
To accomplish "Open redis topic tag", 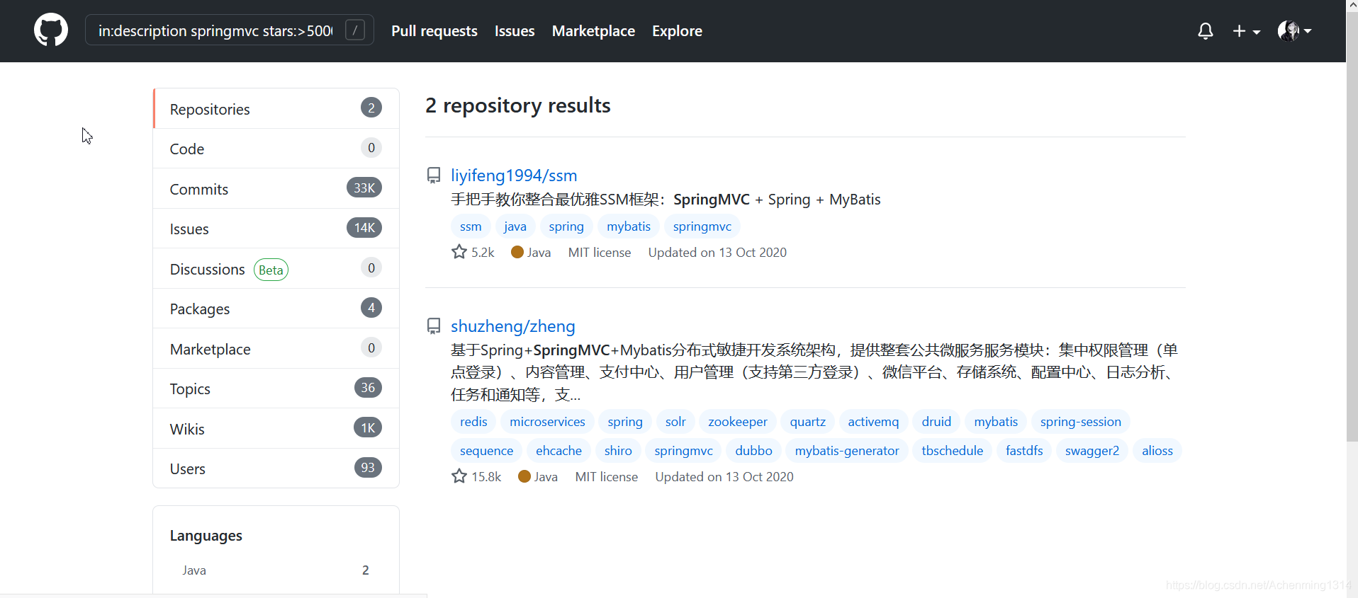I will point(473,422).
